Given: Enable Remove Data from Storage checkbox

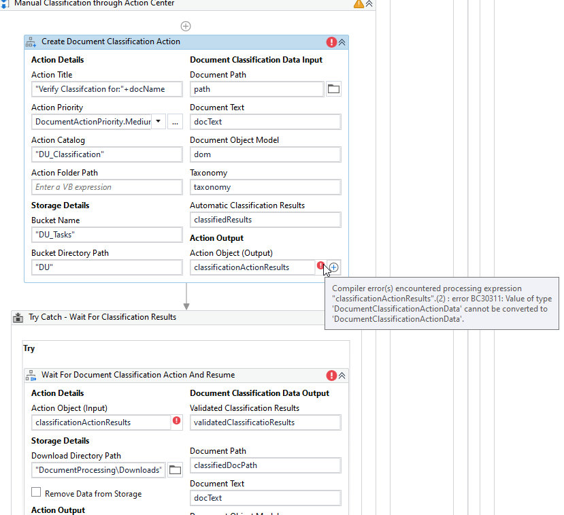Looking at the screenshot, I should tap(36, 492).
